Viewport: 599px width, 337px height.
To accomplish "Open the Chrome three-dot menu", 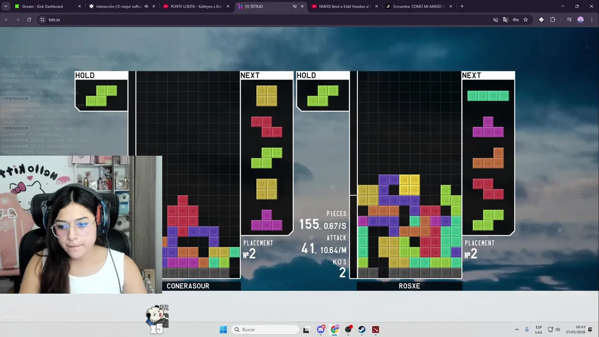I will pos(592,20).
